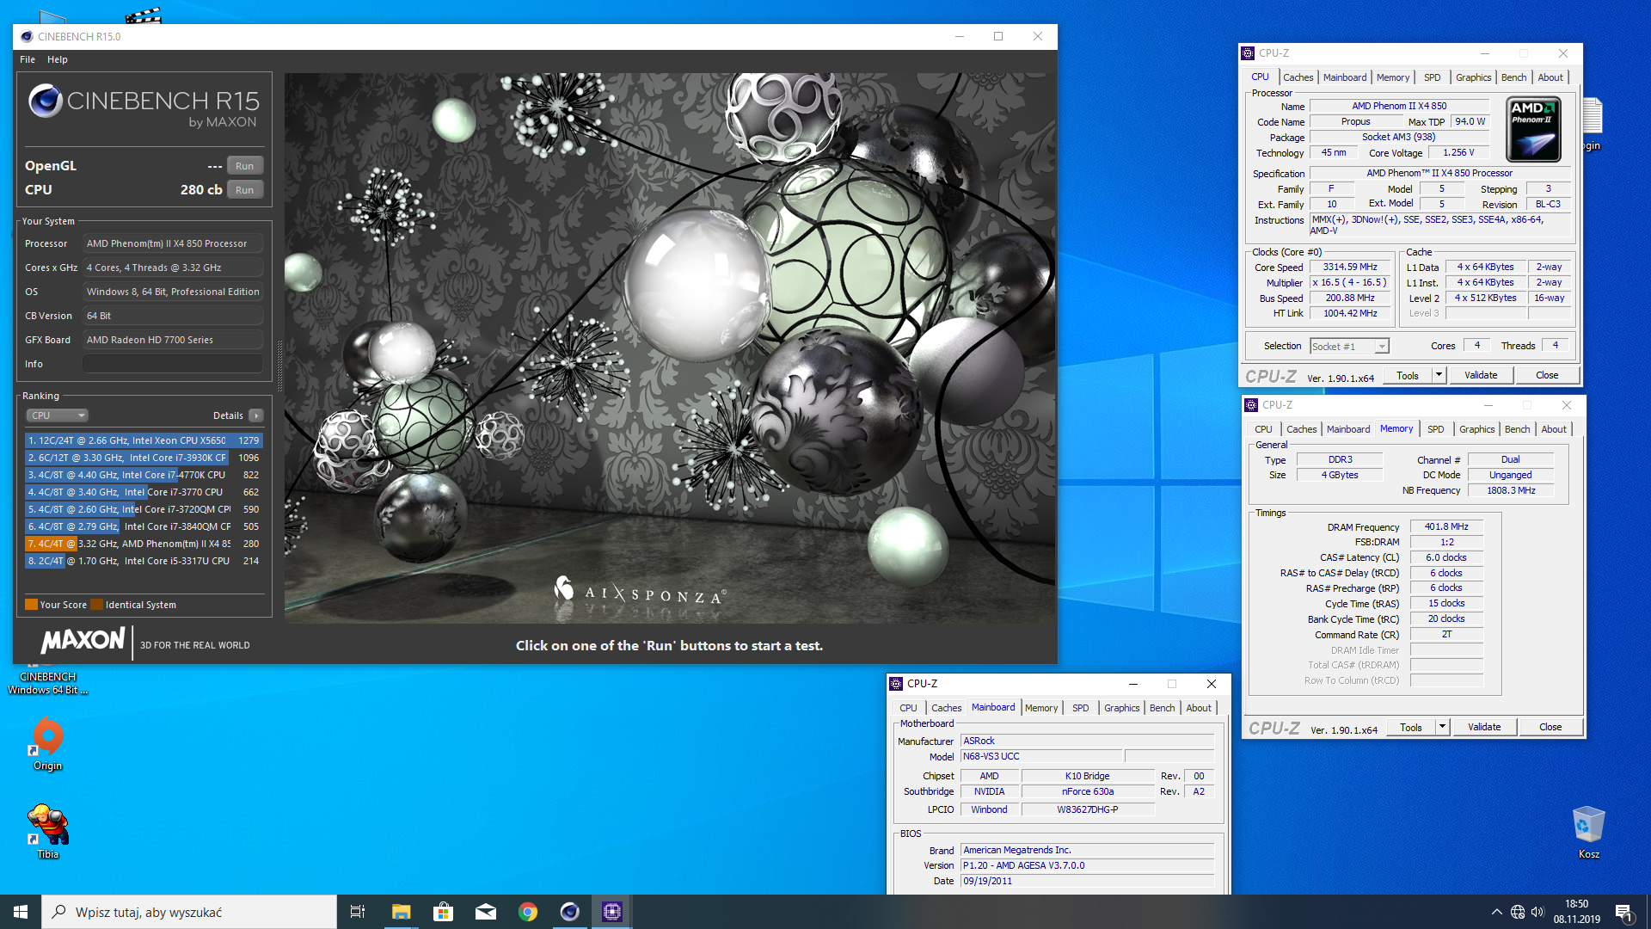Screen dimensions: 1651x929
Task: Click Close in CPU-Z Memory window
Action: click(1550, 727)
